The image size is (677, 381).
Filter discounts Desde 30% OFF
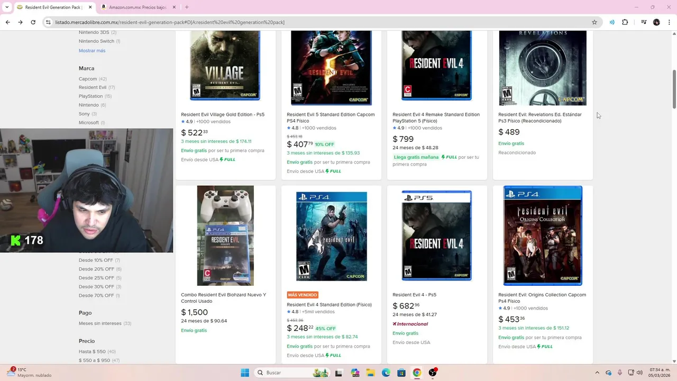click(96, 286)
